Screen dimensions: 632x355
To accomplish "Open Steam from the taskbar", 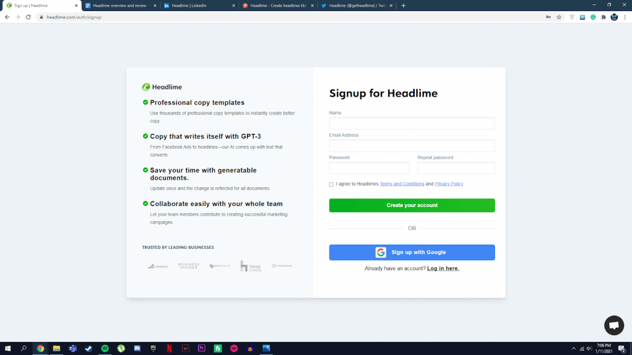I will click(x=89, y=349).
